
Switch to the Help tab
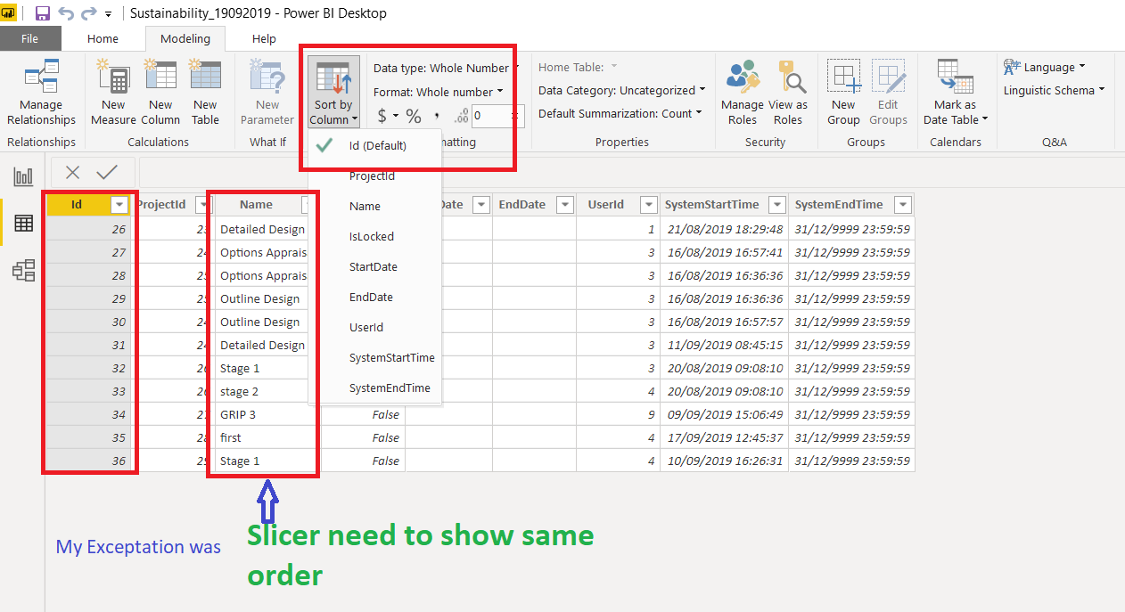(x=264, y=38)
